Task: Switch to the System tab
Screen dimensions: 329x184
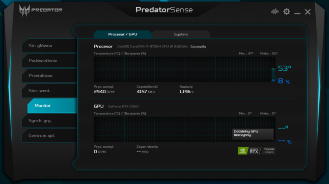Action: tap(181, 34)
